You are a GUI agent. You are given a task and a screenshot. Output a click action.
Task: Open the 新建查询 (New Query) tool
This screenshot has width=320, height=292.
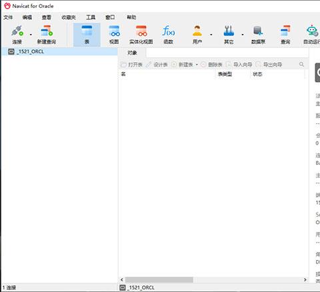[47, 35]
